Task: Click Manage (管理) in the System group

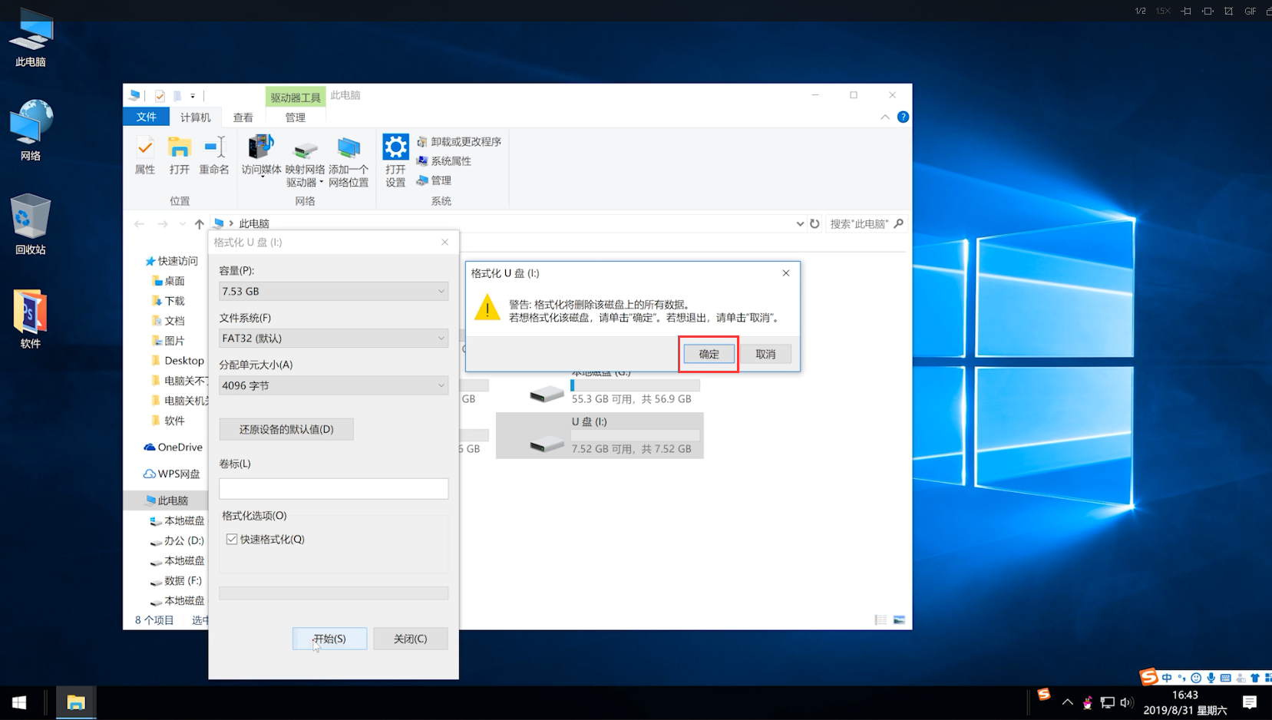Action: 434,180
